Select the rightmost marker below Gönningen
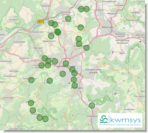The image size is (148, 133). pyautogui.click(x=46, y=119)
